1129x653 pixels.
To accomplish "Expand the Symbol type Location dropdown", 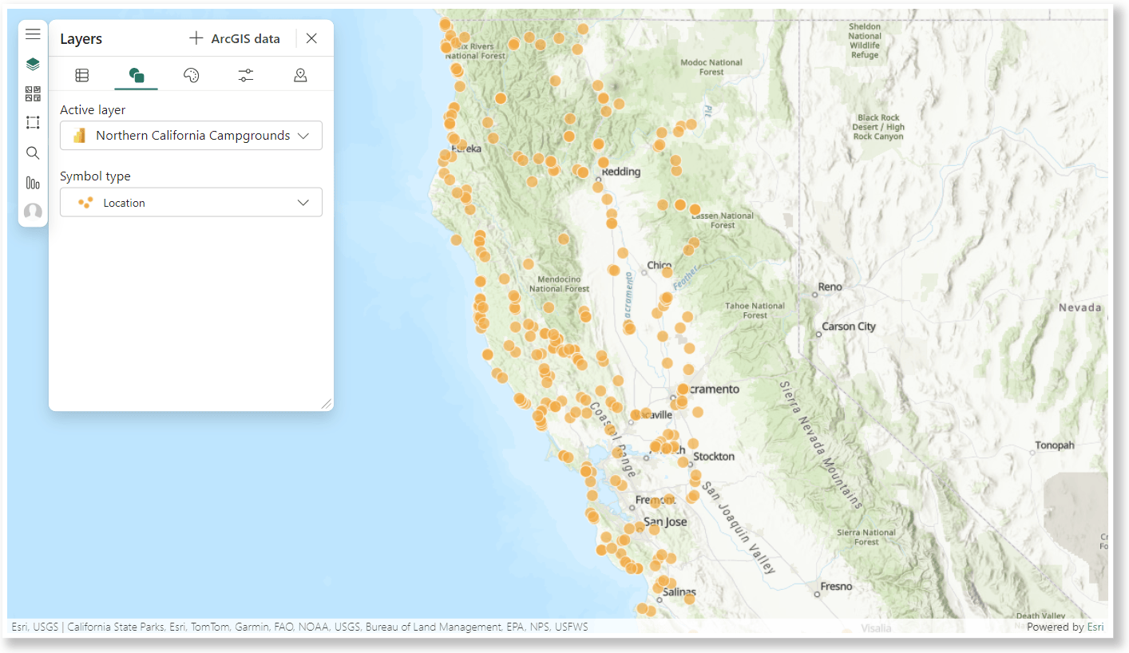I will 191,203.
